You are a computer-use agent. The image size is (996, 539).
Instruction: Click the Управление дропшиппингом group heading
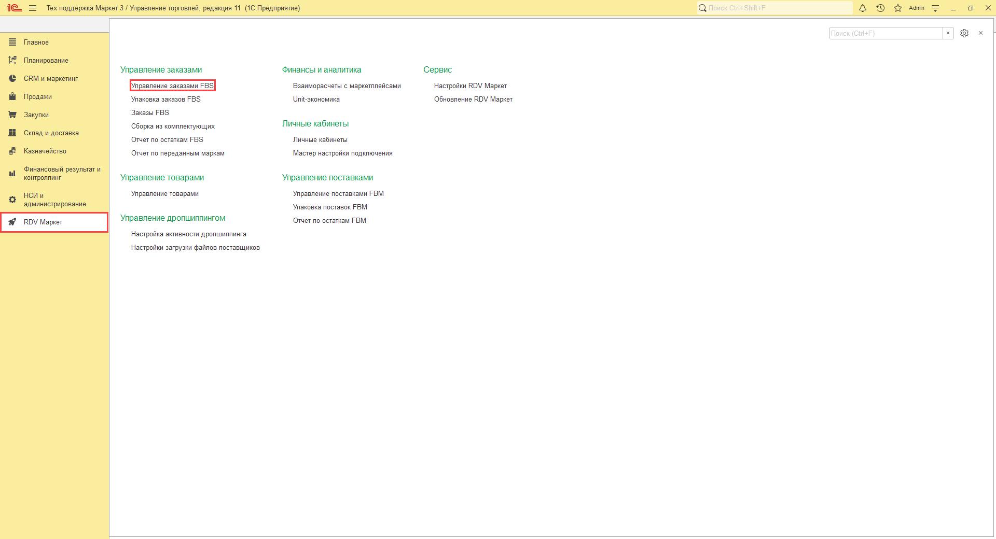click(173, 218)
